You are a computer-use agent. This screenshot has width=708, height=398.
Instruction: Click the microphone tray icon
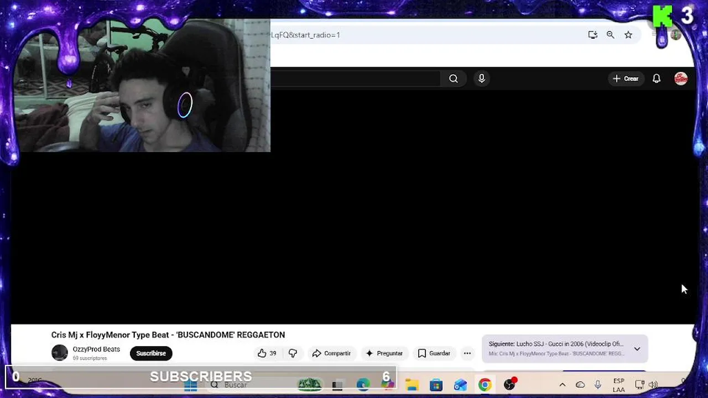point(598,385)
